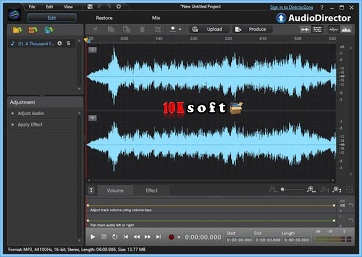Click the AudioDirector upgrade arrow logo
The image size is (362, 257).
(281, 18)
